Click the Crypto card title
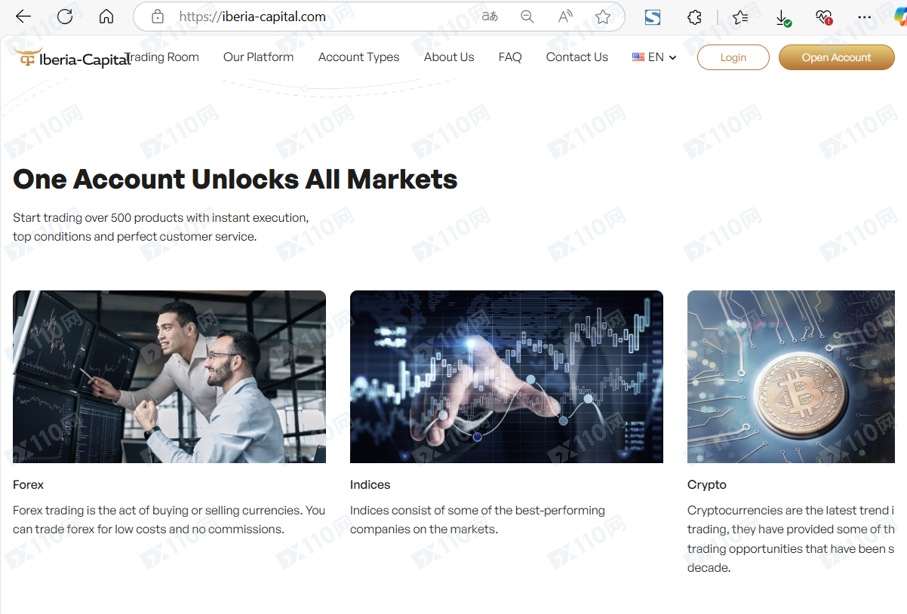 point(707,484)
